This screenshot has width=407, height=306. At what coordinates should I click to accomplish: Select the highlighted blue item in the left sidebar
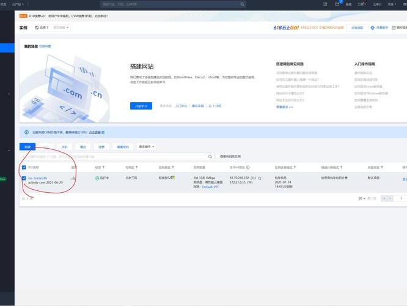click(7, 48)
